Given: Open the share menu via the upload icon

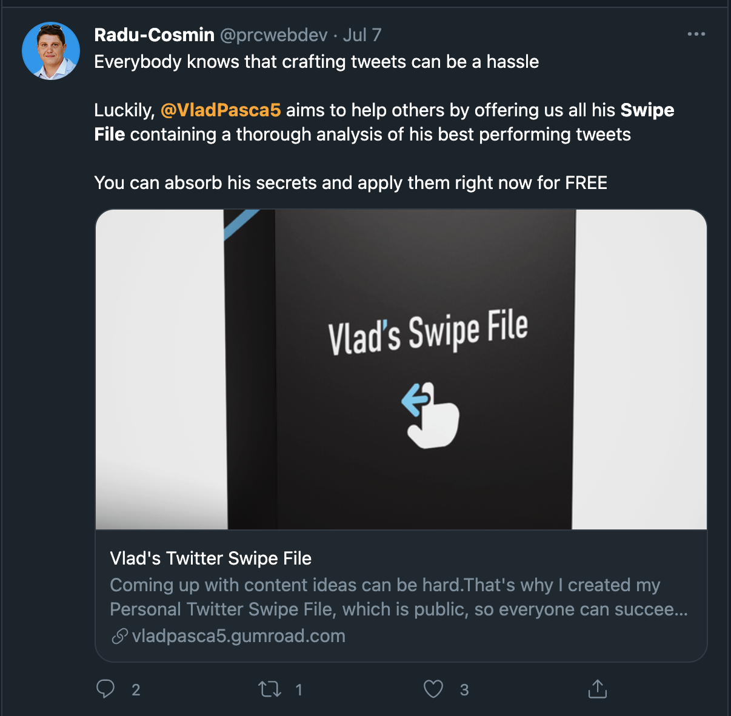Looking at the screenshot, I should click(x=598, y=689).
